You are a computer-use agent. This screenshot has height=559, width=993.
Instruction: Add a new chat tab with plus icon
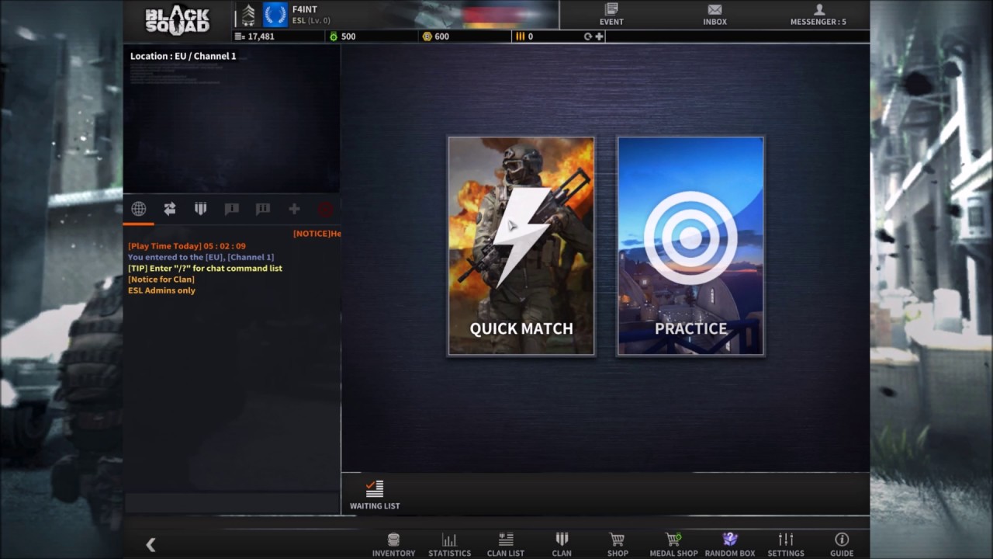(x=293, y=208)
